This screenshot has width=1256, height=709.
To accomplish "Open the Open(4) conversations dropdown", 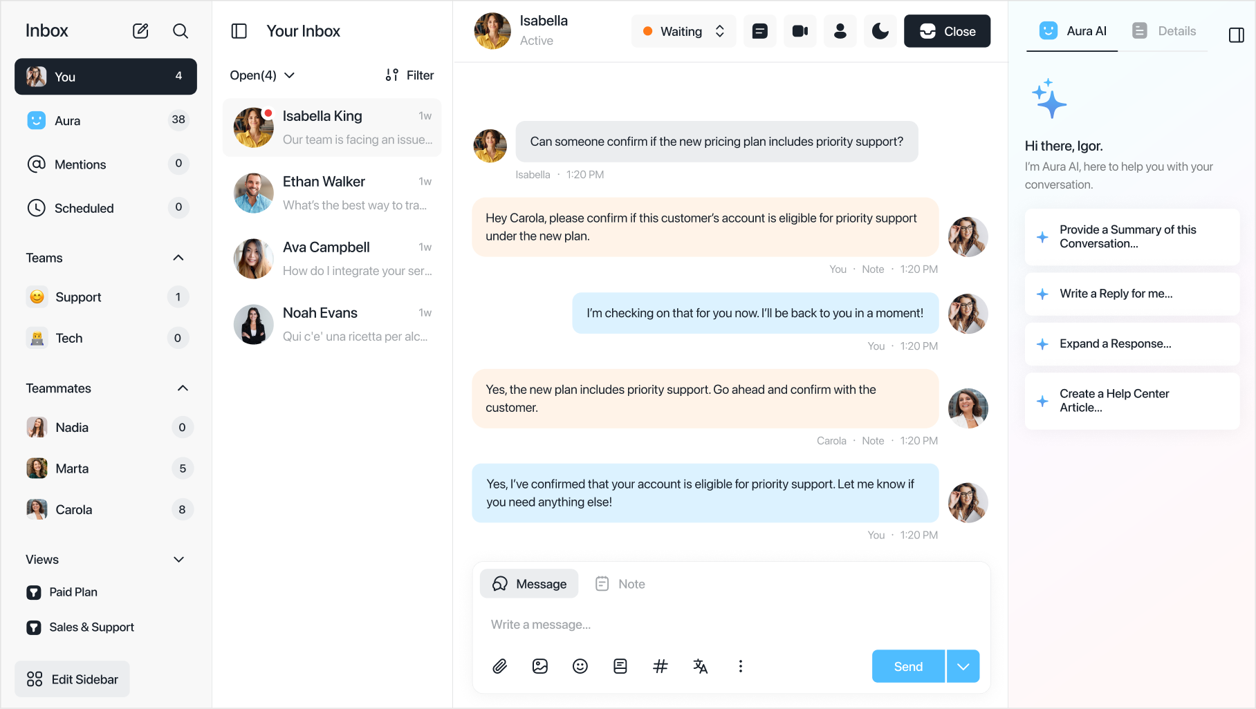I will (262, 75).
